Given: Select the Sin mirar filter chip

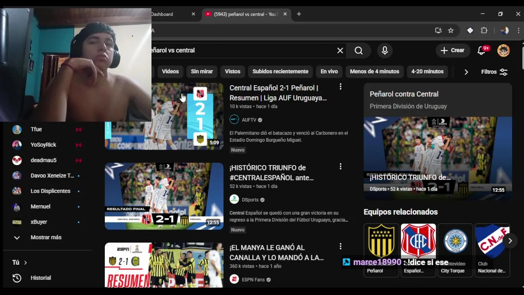Looking at the screenshot, I should (x=202, y=72).
